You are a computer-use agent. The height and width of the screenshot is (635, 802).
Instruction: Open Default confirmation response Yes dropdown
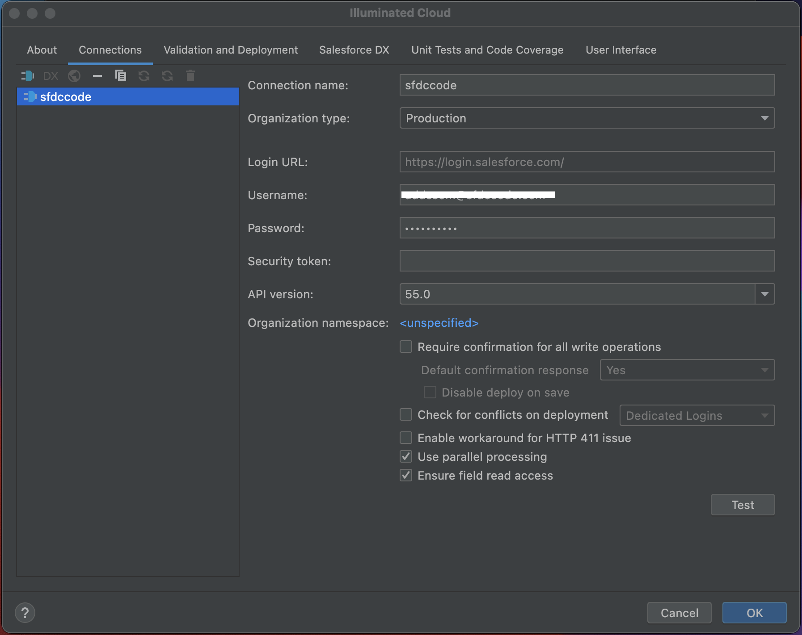687,370
